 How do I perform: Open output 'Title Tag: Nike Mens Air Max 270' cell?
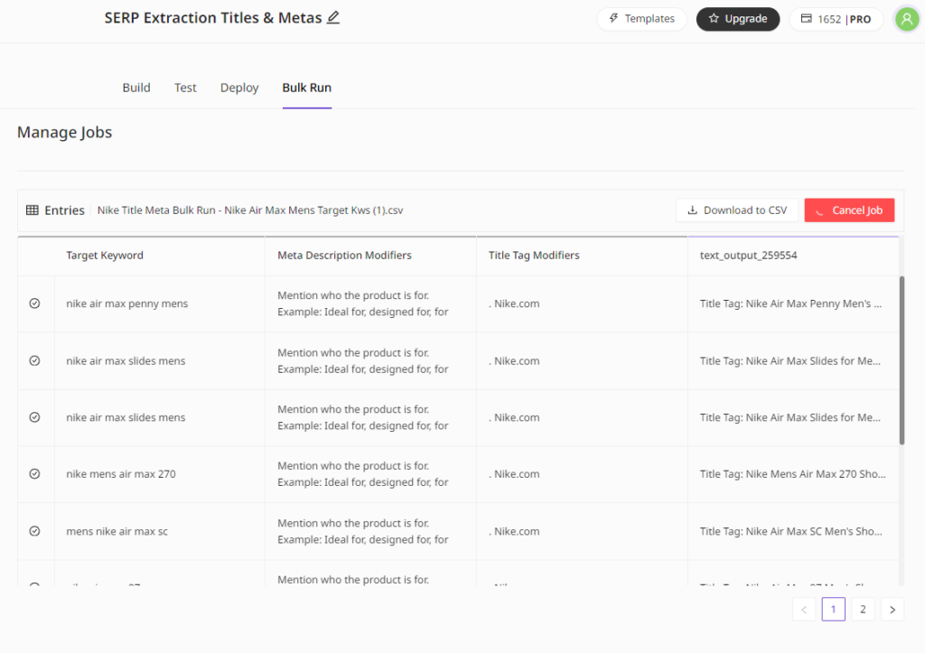(793, 474)
